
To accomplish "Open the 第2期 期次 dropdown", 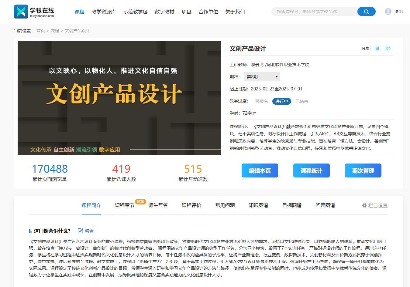I will point(261,76).
